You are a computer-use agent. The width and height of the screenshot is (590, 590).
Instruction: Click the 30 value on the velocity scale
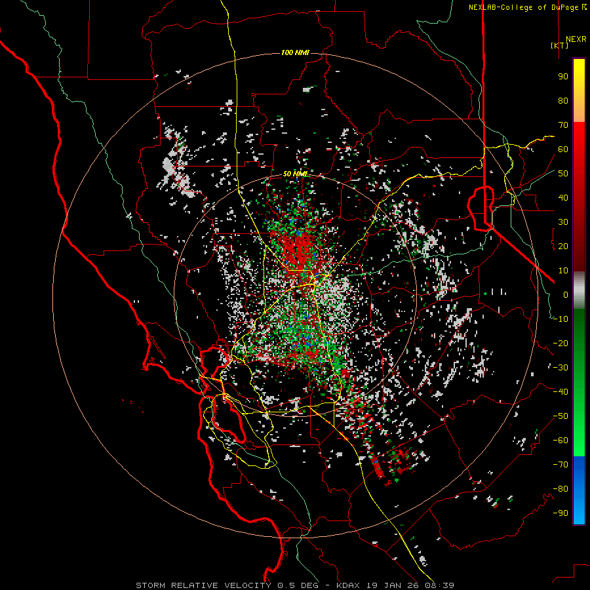tap(563, 222)
